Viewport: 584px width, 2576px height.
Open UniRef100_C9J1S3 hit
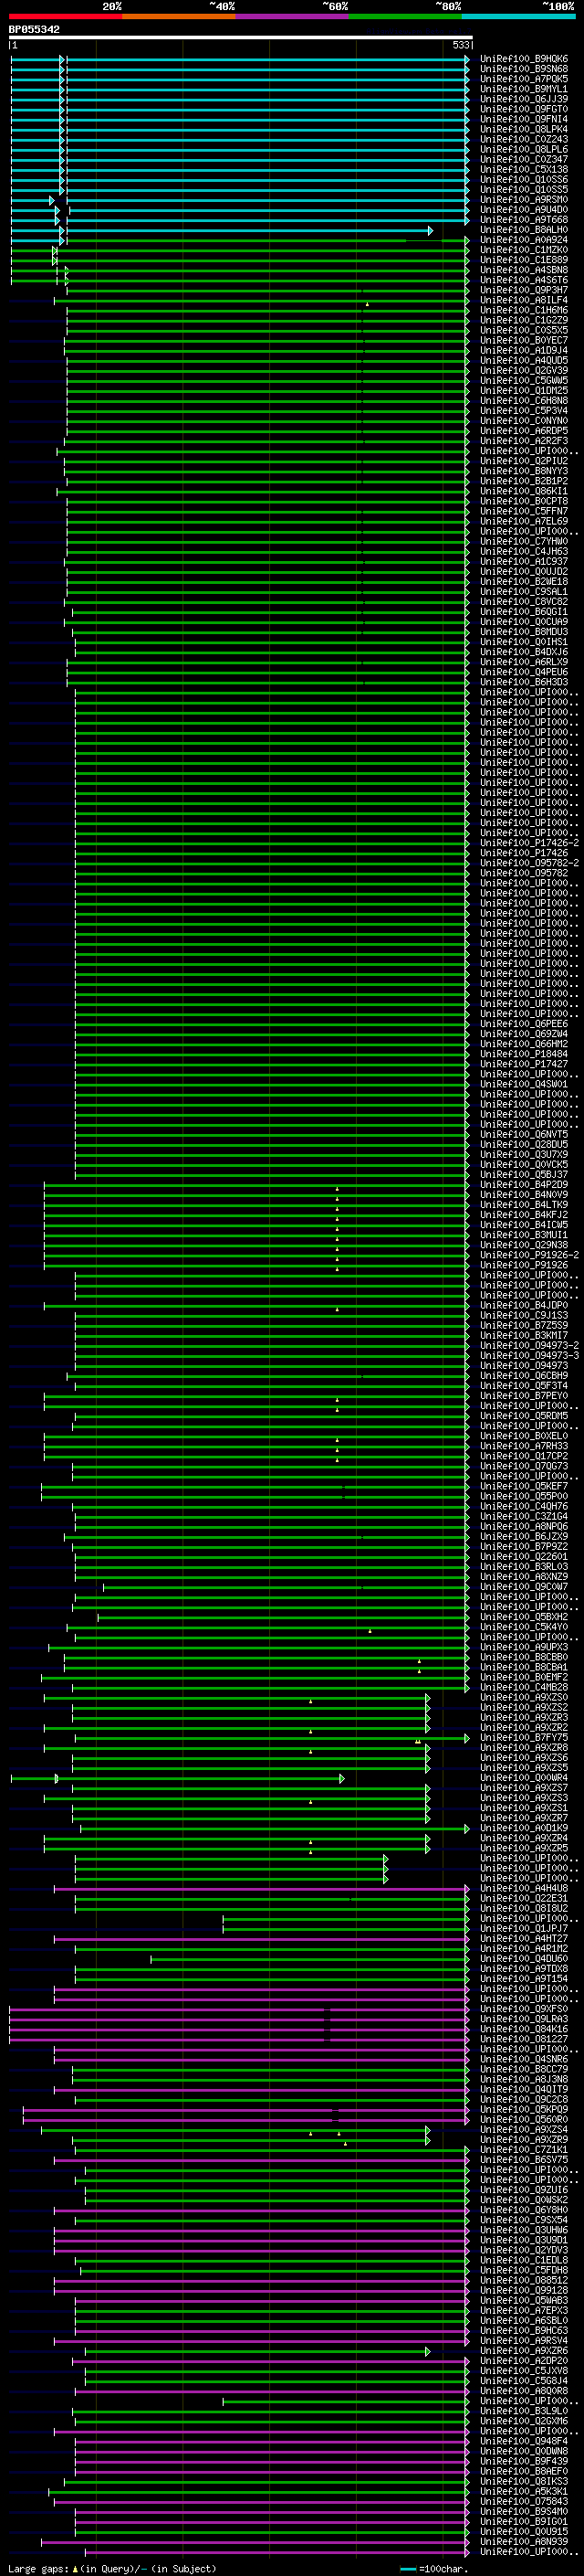click(x=524, y=1315)
